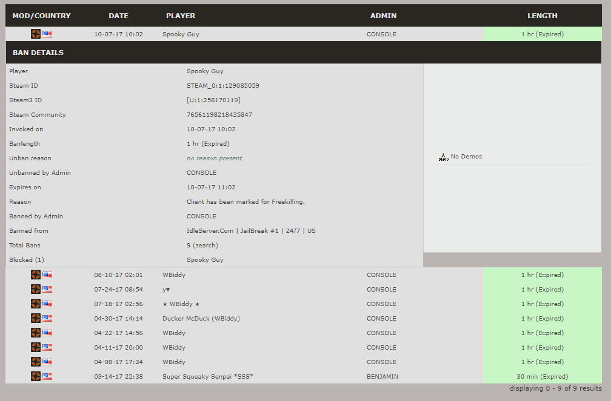Click US flag in Ducker McDuck row
Screen dimensions: 611x401
[47, 318]
